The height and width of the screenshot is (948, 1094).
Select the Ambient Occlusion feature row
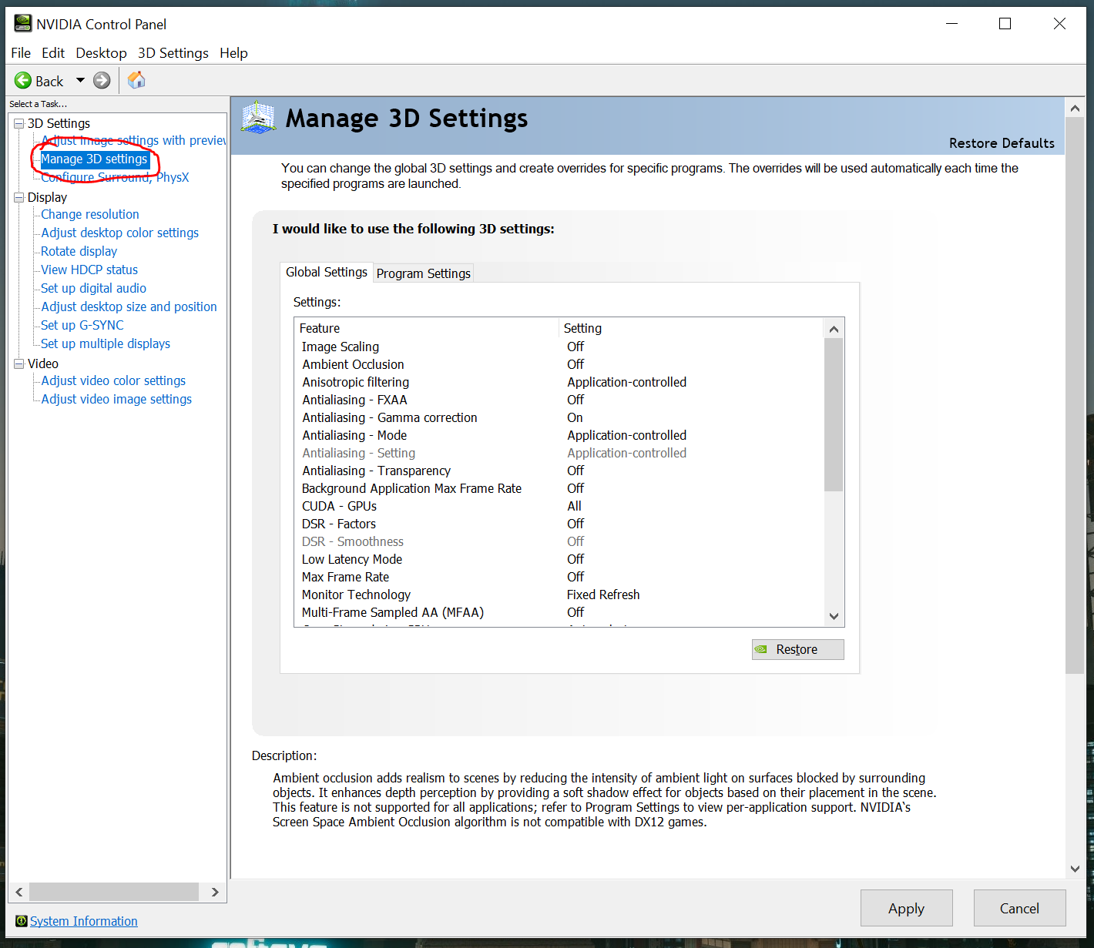point(559,364)
